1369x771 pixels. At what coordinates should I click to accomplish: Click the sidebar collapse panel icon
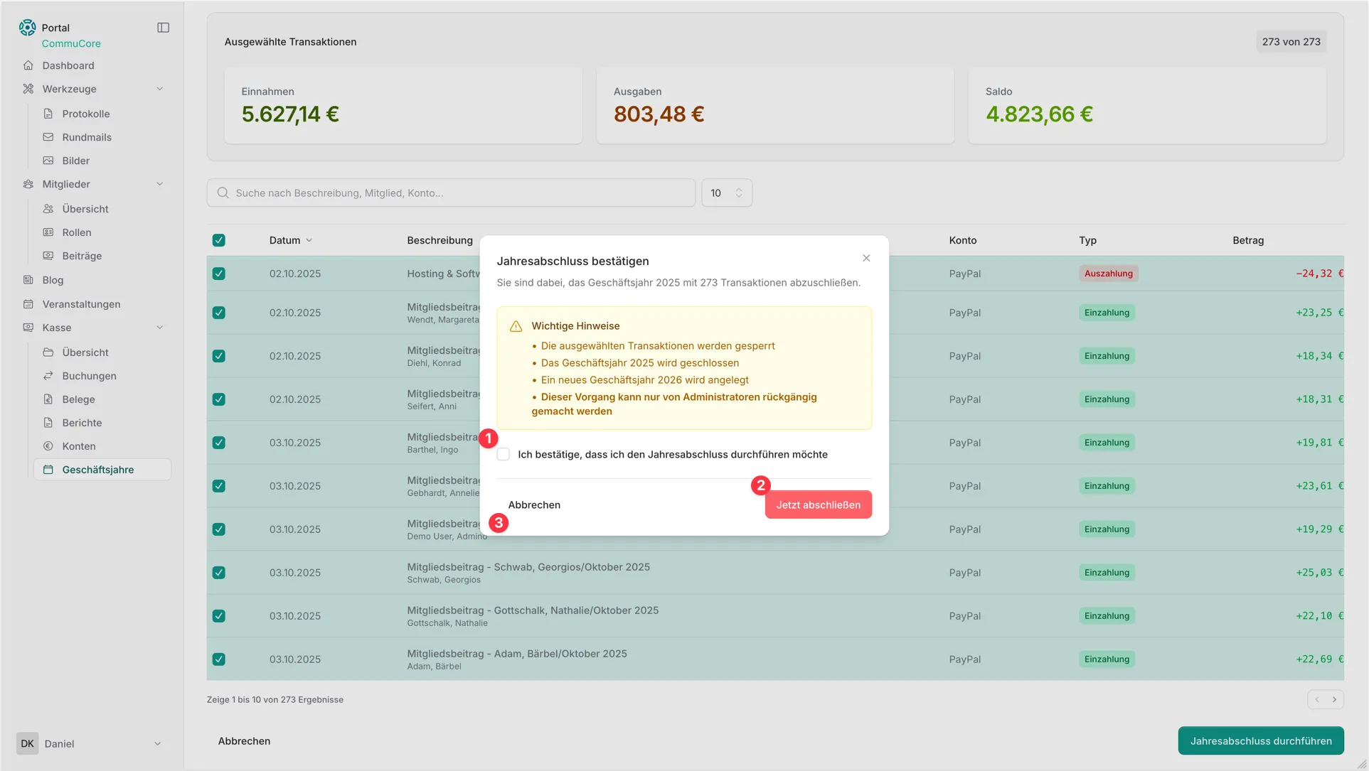tap(163, 28)
